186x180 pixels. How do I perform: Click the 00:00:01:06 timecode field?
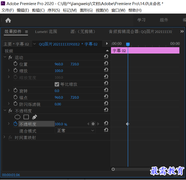click(11, 175)
